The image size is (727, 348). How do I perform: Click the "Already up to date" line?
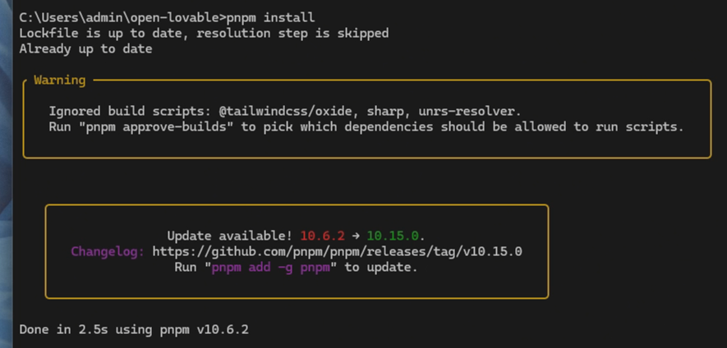(x=85, y=49)
